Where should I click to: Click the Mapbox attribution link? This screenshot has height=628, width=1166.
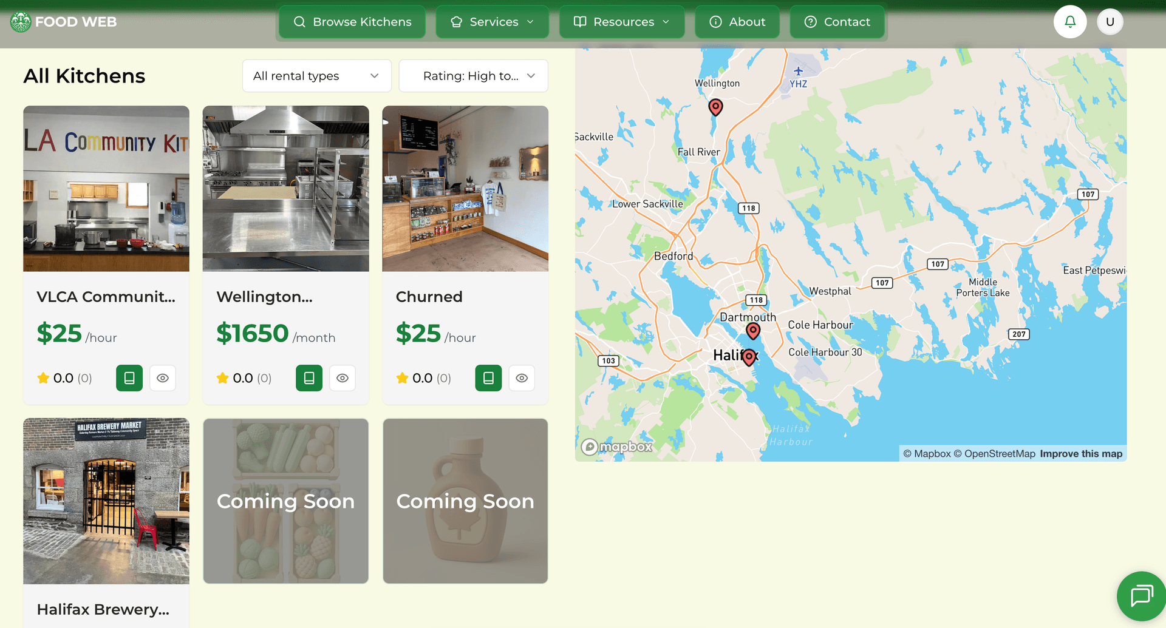click(927, 454)
